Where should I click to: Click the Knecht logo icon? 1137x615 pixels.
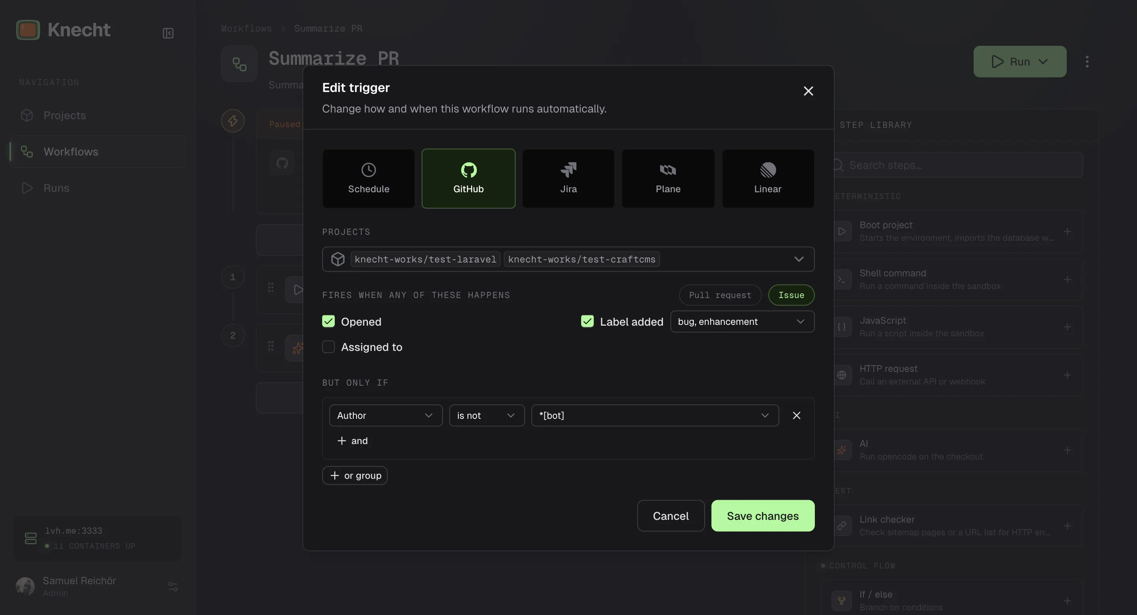[x=28, y=30]
